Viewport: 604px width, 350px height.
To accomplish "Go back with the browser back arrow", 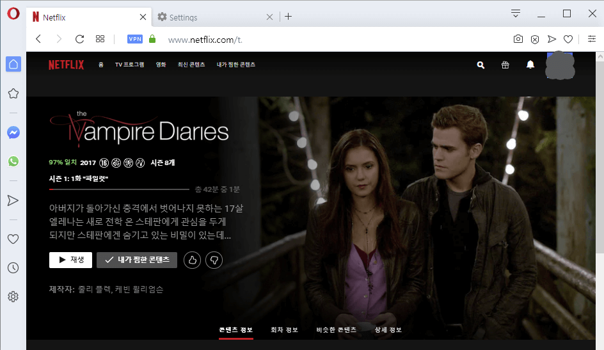I will (x=38, y=39).
